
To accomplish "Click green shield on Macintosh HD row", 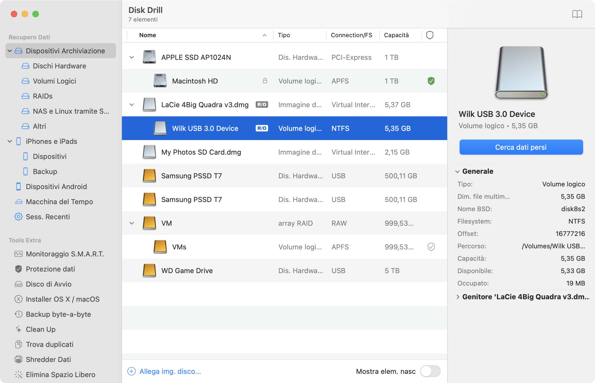I will 431,81.
